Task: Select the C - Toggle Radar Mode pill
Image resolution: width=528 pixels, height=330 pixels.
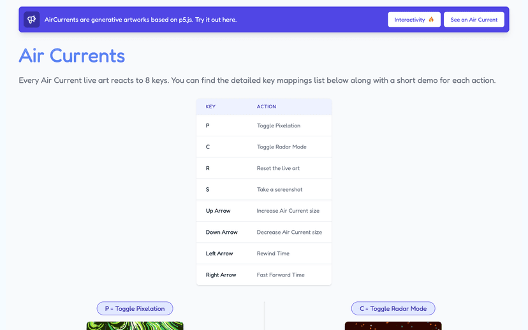Action: click(393, 308)
